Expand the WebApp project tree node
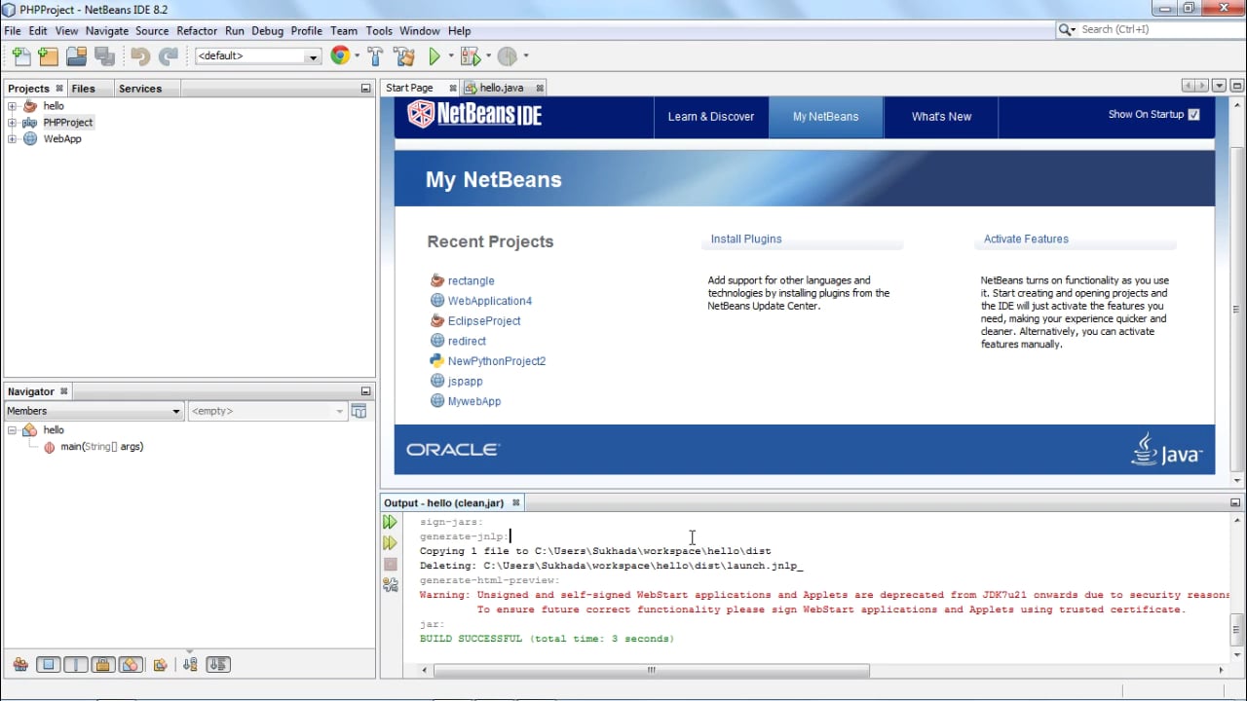Screen dimensions: 1247x701 [x=12, y=139]
